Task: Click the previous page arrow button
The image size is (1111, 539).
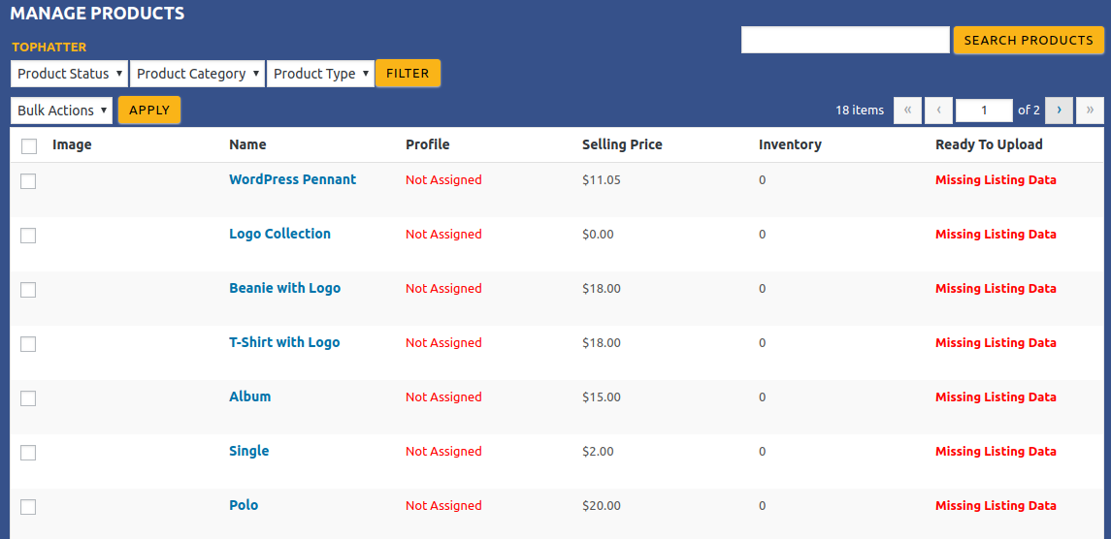Action: [938, 111]
